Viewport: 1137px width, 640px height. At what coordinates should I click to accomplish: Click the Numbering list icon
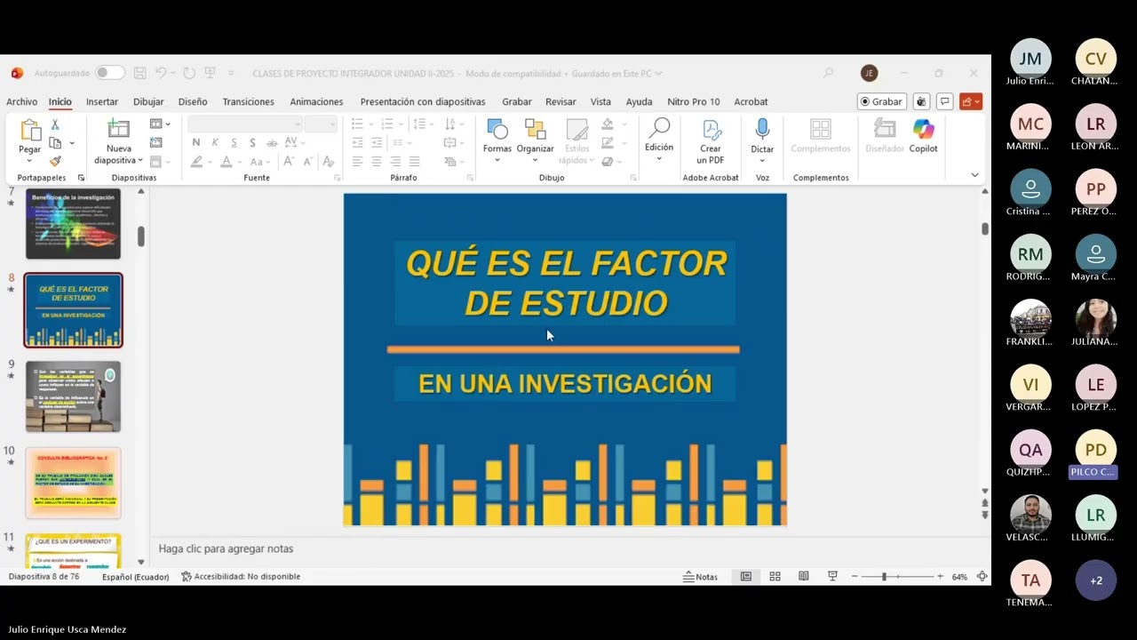(387, 124)
